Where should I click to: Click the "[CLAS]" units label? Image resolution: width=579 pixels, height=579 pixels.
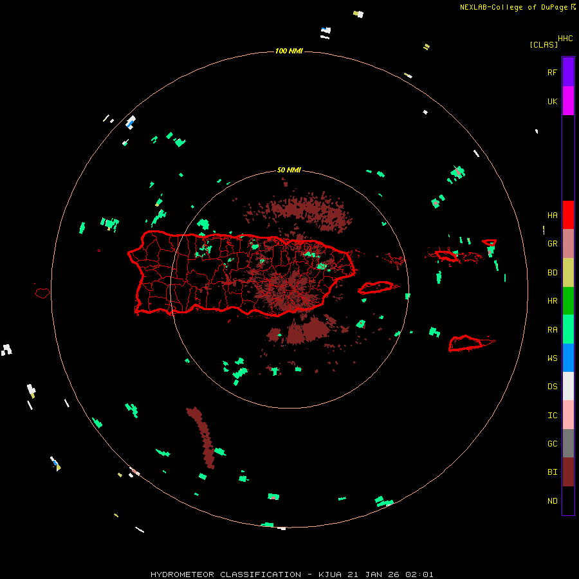point(544,44)
